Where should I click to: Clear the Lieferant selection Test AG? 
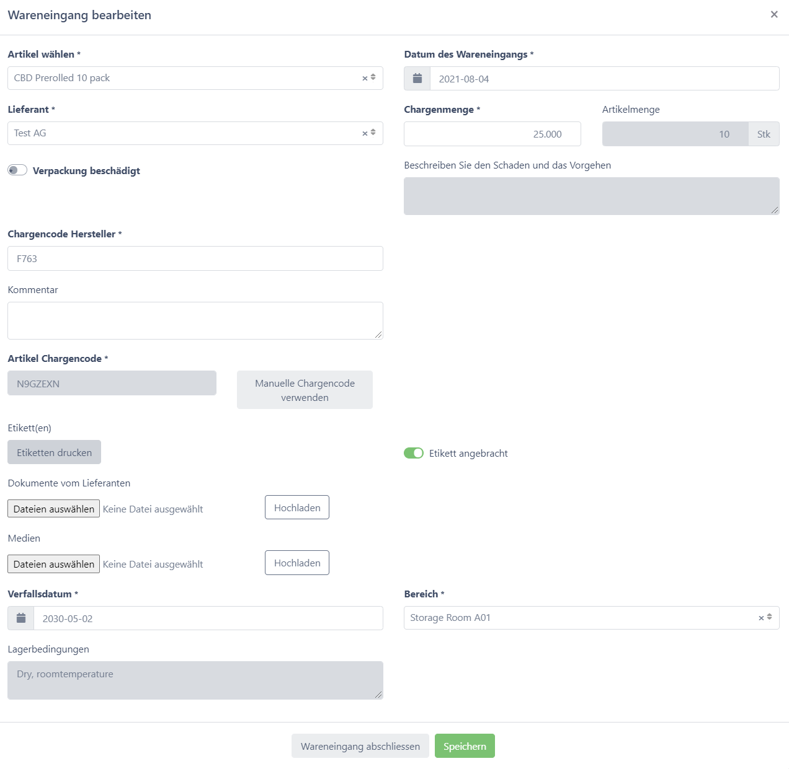365,134
